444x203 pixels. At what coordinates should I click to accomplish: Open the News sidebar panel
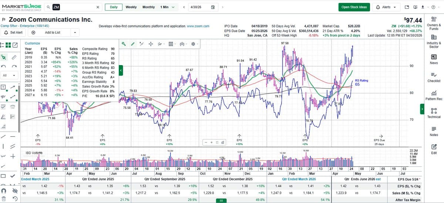pyautogui.click(x=434, y=59)
